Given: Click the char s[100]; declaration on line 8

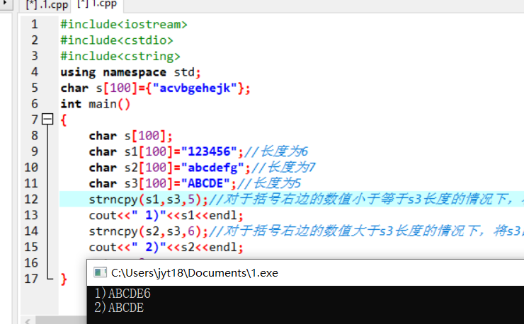Looking at the screenshot, I should pyautogui.click(x=131, y=136).
